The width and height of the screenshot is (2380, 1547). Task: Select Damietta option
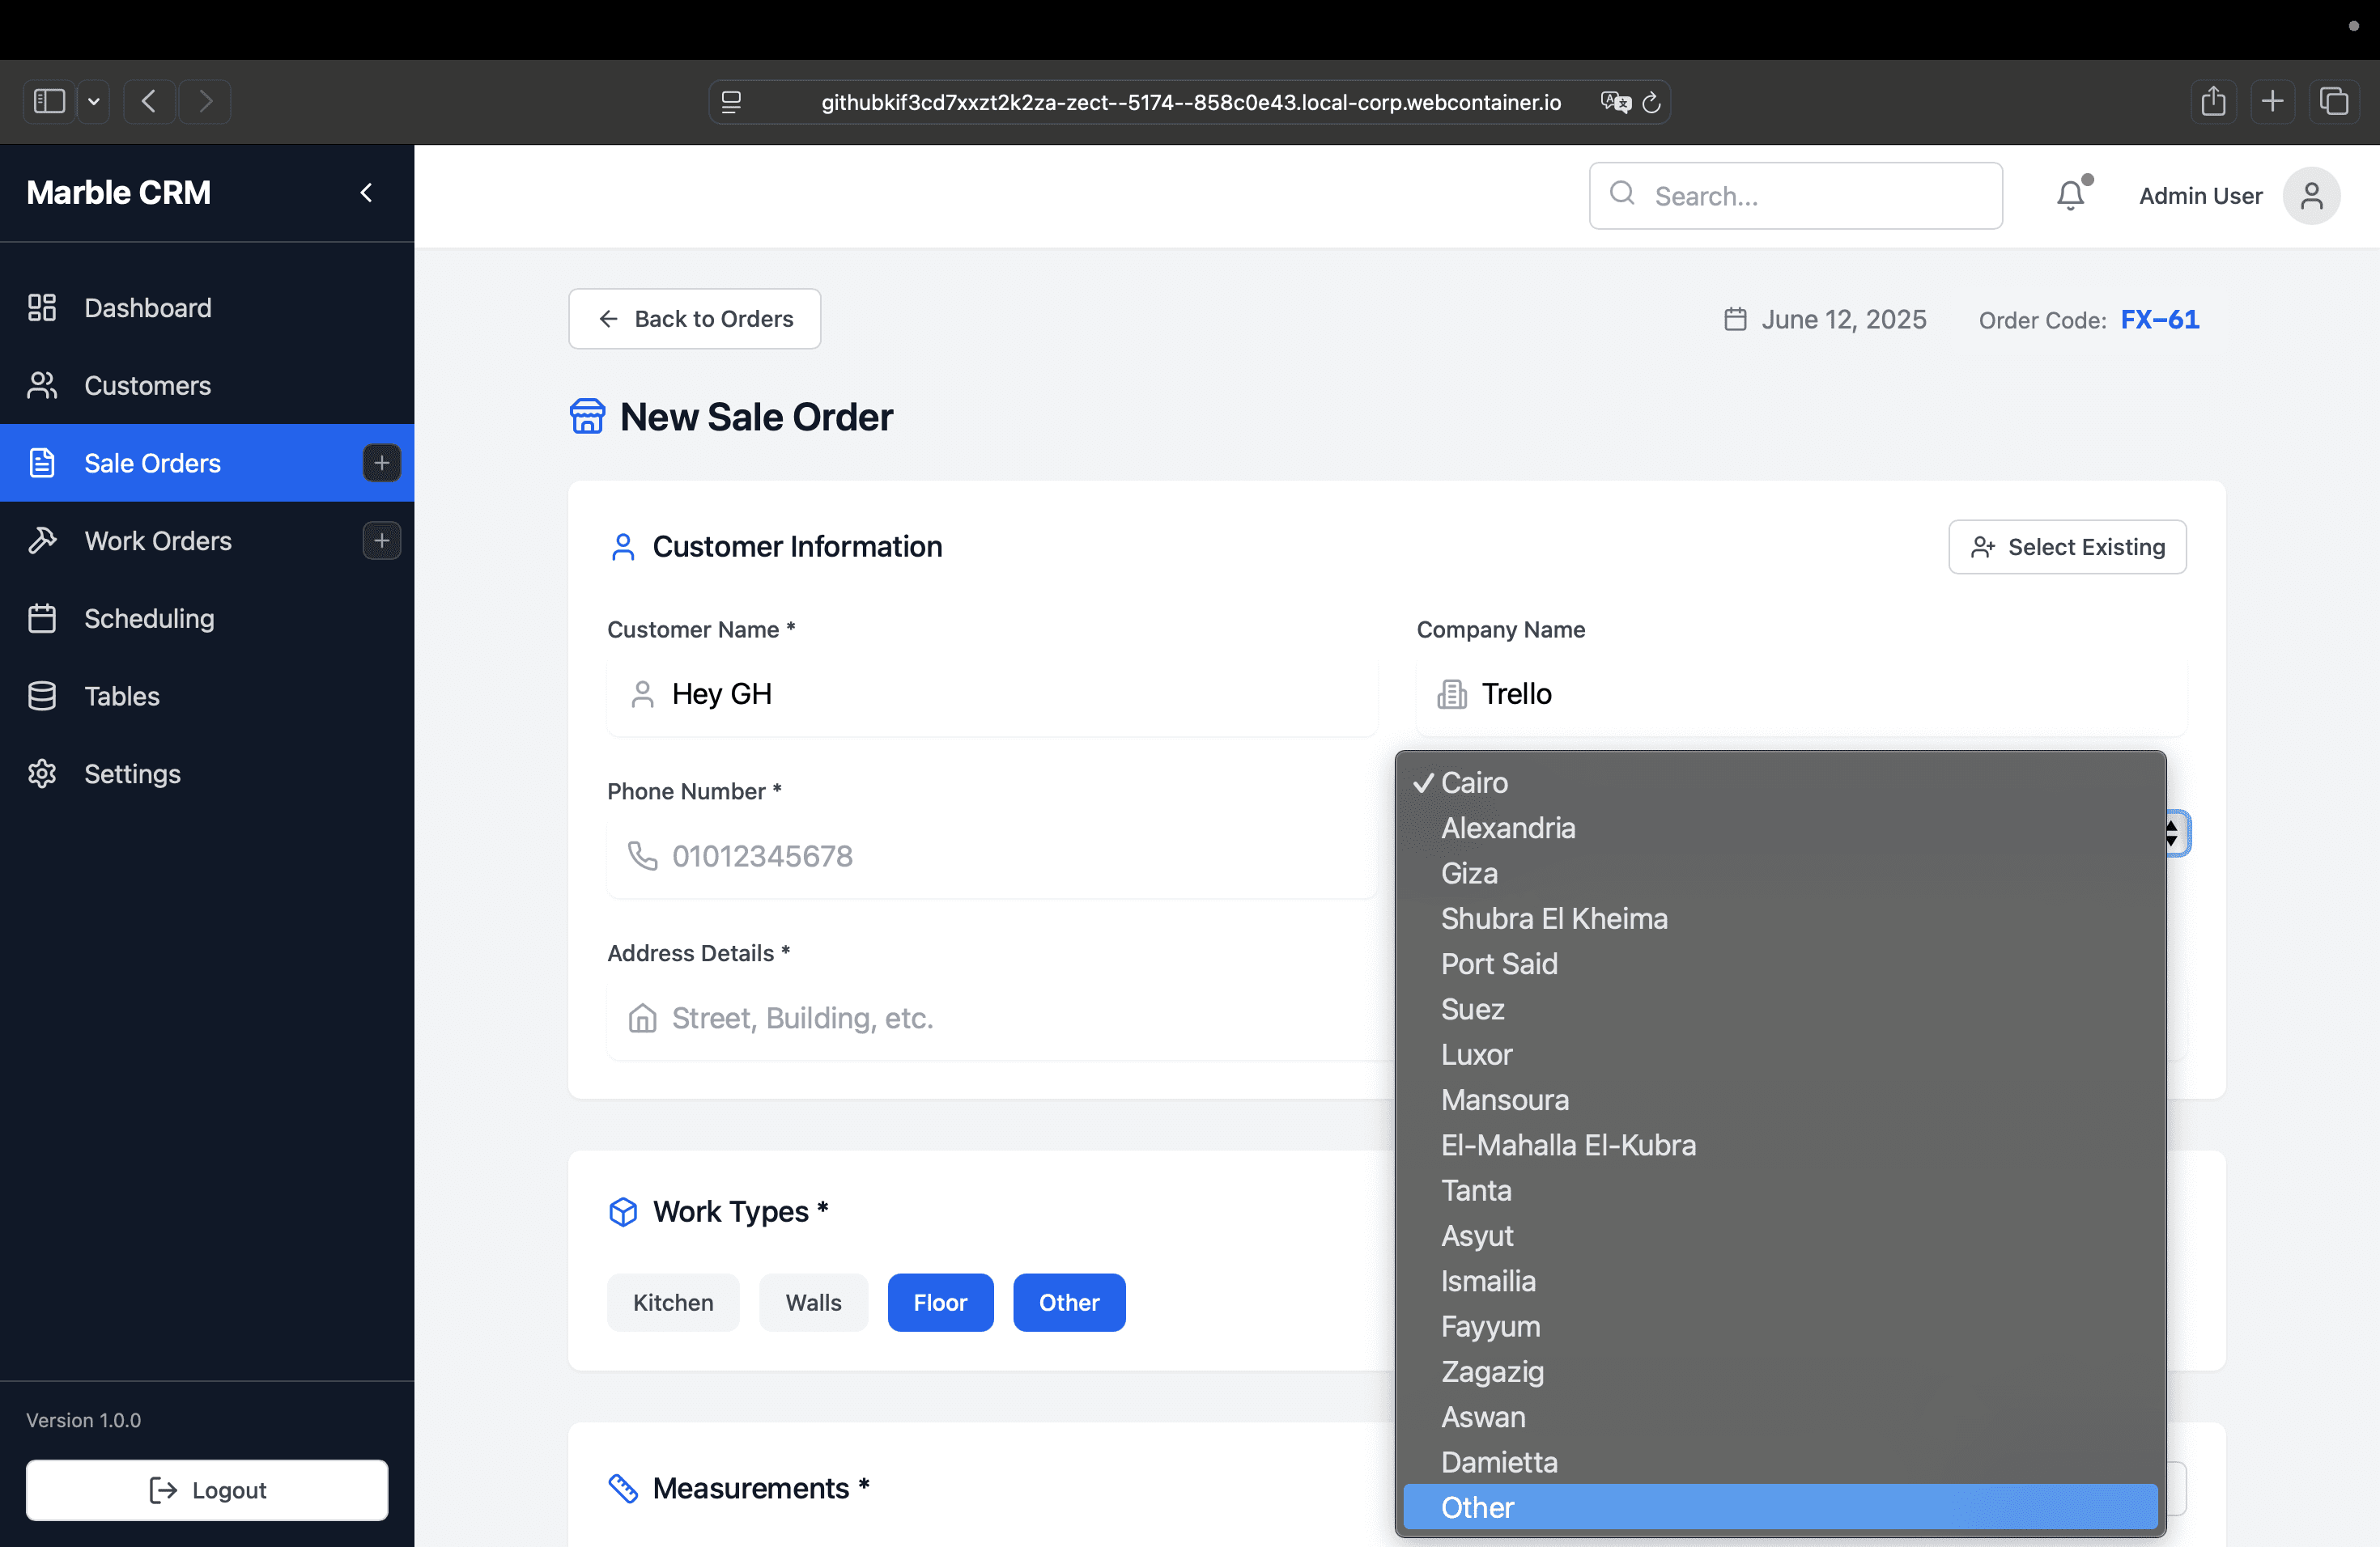tap(1780, 1462)
